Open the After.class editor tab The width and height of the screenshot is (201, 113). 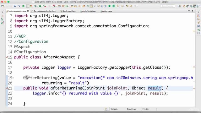click(106, 11)
